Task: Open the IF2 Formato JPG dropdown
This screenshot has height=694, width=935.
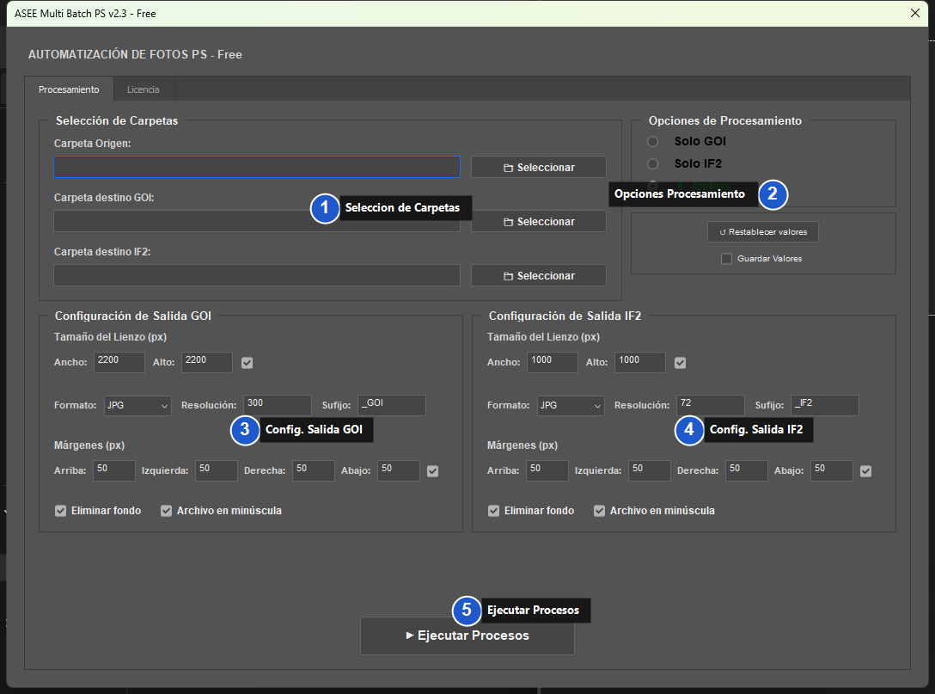Action: click(x=571, y=405)
